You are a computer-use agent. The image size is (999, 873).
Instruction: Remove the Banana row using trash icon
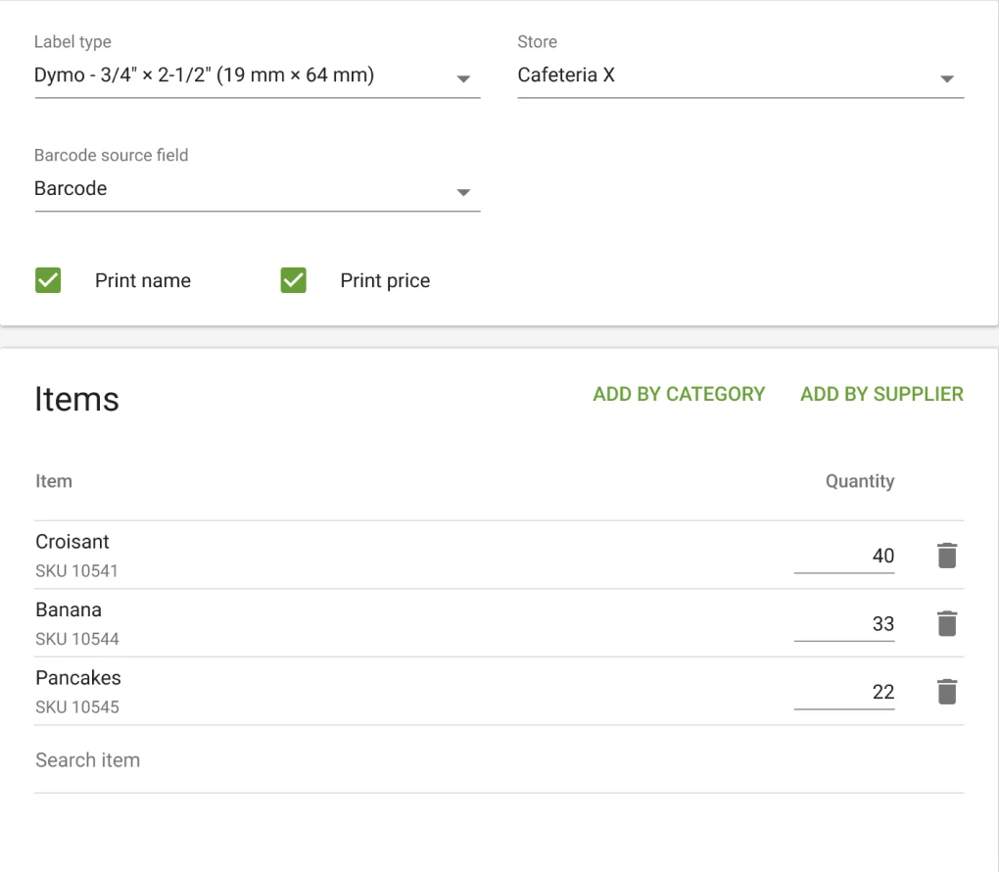click(x=946, y=624)
